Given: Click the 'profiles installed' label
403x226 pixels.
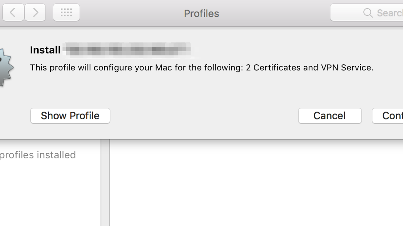Looking at the screenshot, I should [38, 155].
